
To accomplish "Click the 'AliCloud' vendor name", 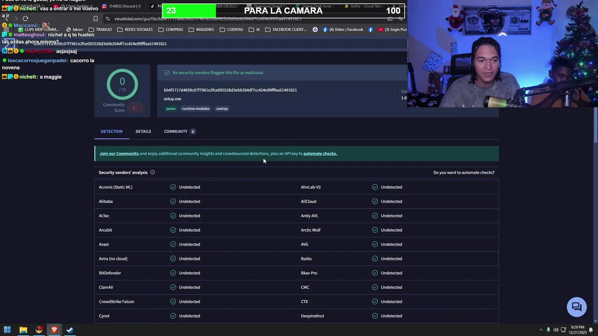I will [308, 202].
